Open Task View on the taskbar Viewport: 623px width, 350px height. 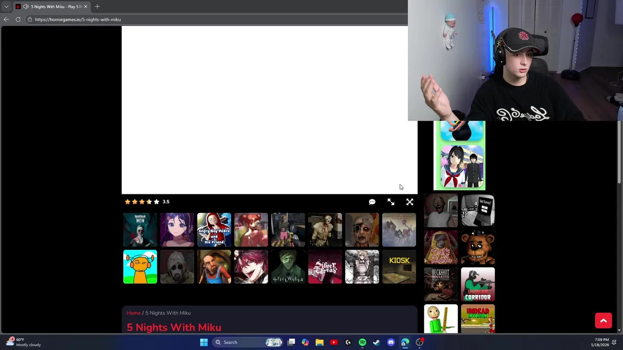(x=291, y=342)
